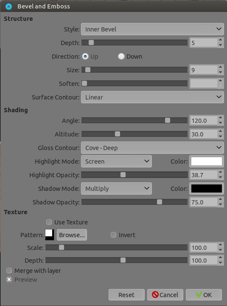
Task: Decrease Shadow Opacity with down arrow
Action: point(221,204)
